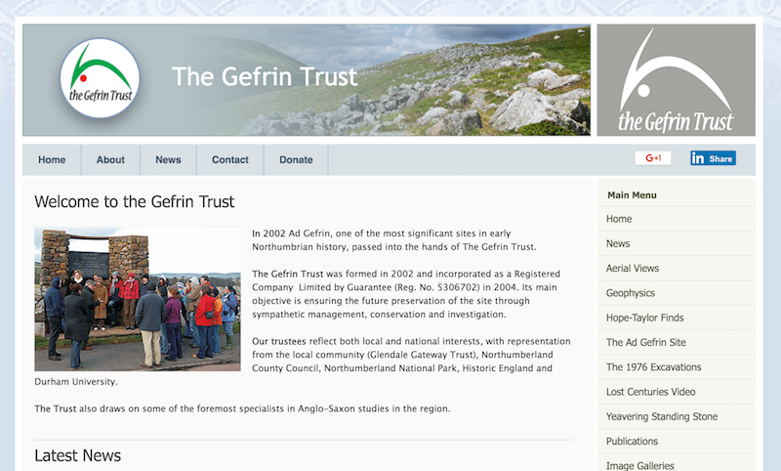Click the round Gefrin Trust logo in banner
The height and width of the screenshot is (471, 781).
click(101, 78)
